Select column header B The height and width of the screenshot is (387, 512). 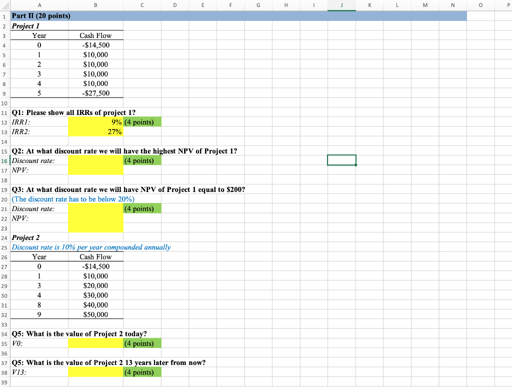tap(95, 5)
